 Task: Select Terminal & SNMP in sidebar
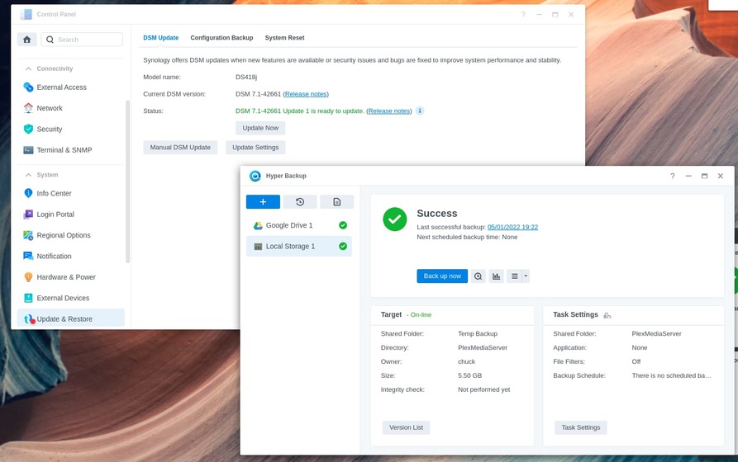[x=70, y=150]
